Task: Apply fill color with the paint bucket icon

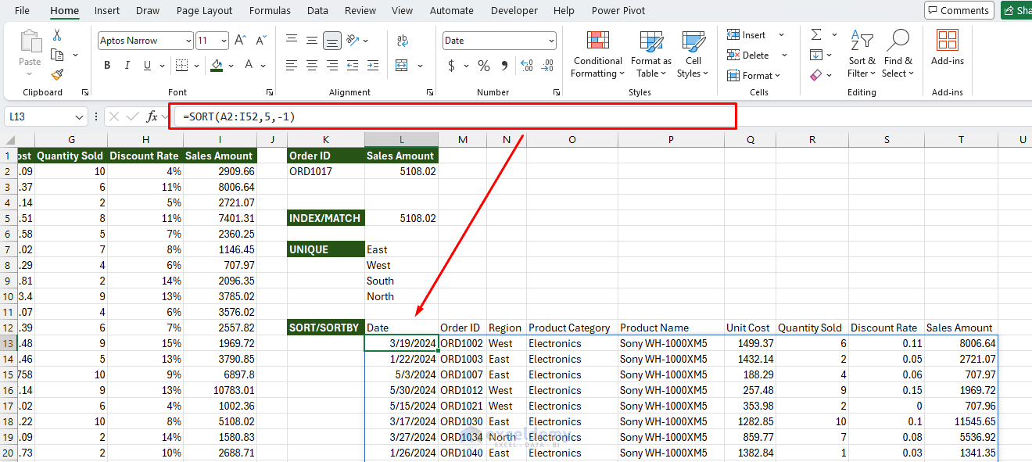Action: click(x=217, y=66)
